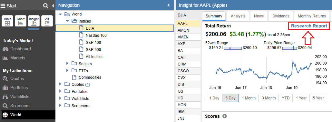Select S&P 100 in the tree
The height and width of the screenshot is (122, 332).
[93, 43]
